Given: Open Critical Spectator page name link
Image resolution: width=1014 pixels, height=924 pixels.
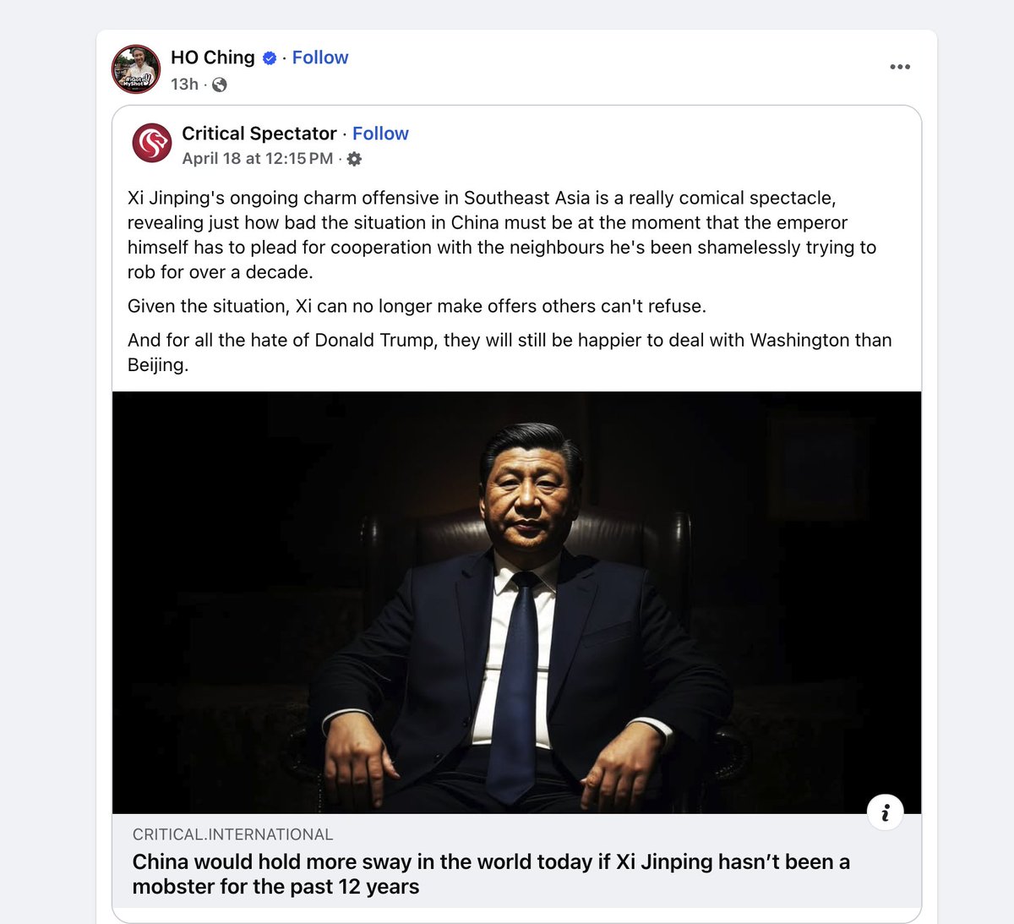Looking at the screenshot, I should coord(259,134).
